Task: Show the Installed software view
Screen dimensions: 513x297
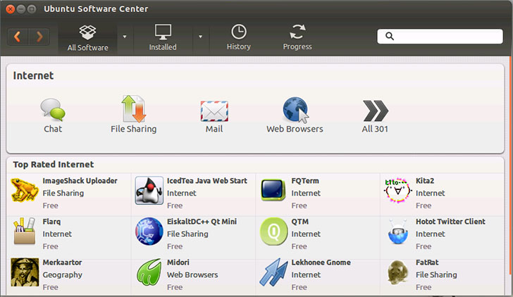Action: [163, 38]
